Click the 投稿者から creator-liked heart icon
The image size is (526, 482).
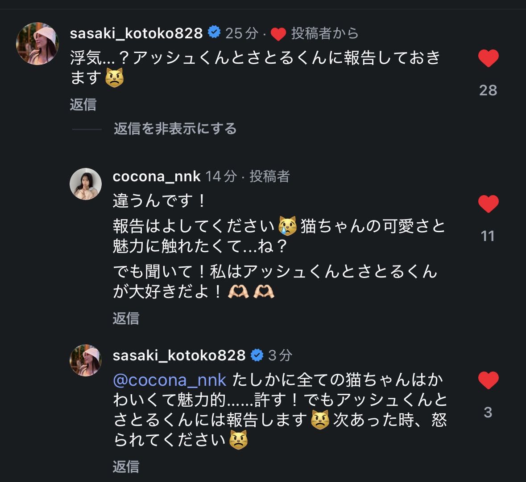pyautogui.click(x=278, y=34)
